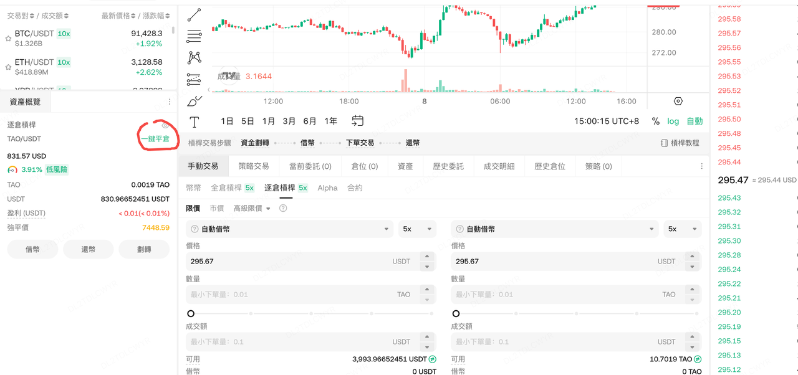This screenshot has height=375, width=798.
Task: Switch to the 全倉槓桿 margin tab
Action: [232, 188]
